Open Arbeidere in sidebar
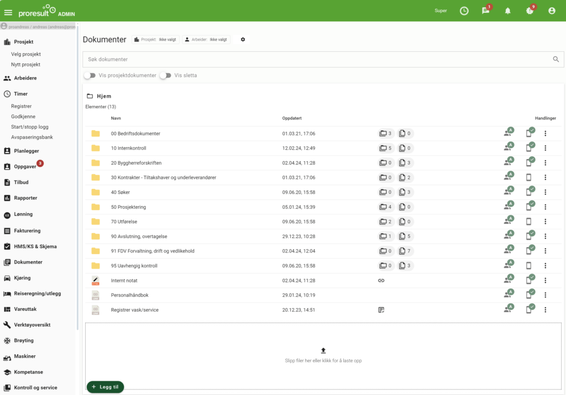Screen dimensions: 566x395 click(25, 78)
